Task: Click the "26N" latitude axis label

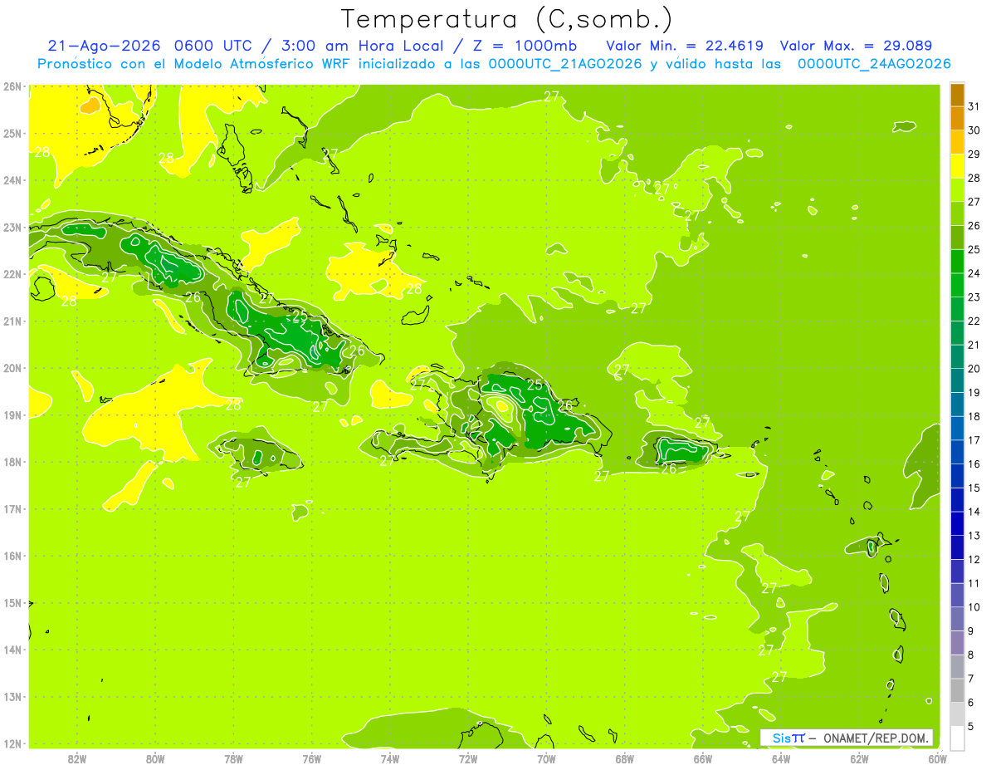Action: (x=12, y=86)
